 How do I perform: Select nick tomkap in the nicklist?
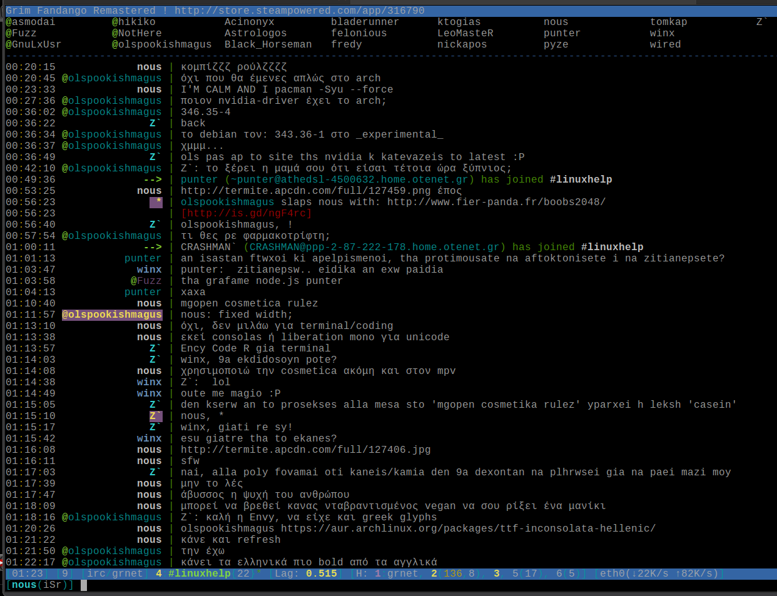pos(669,22)
